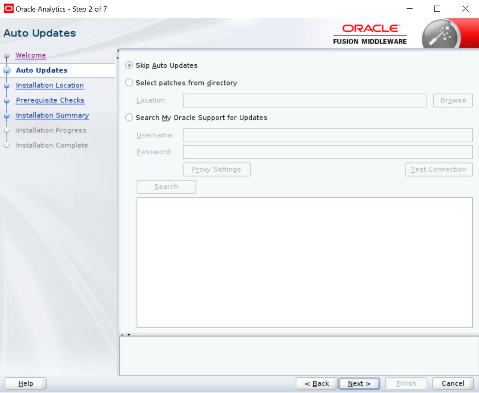This screenshot has height=393, width=479.
Task: Click the Next button
Action: coord(359,383)
